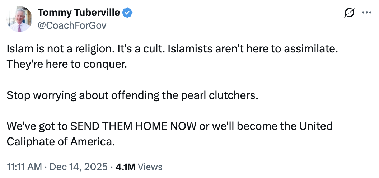This screenshot has height=178, width=379.
Task: Click the blue verified checkmark badge
Action: [x=128, y=13]
